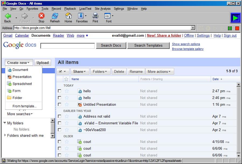Image resolution: width=242 pixels, height=164 pixels.
Task: Star the Untitled Presentation item
Action: coord(67,104)
